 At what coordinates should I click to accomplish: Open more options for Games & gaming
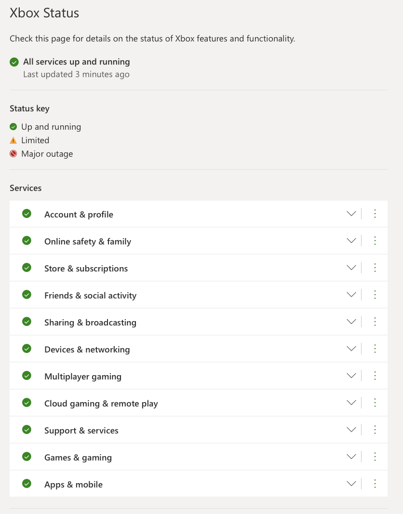pyautogui.click(x=375, y=457)
